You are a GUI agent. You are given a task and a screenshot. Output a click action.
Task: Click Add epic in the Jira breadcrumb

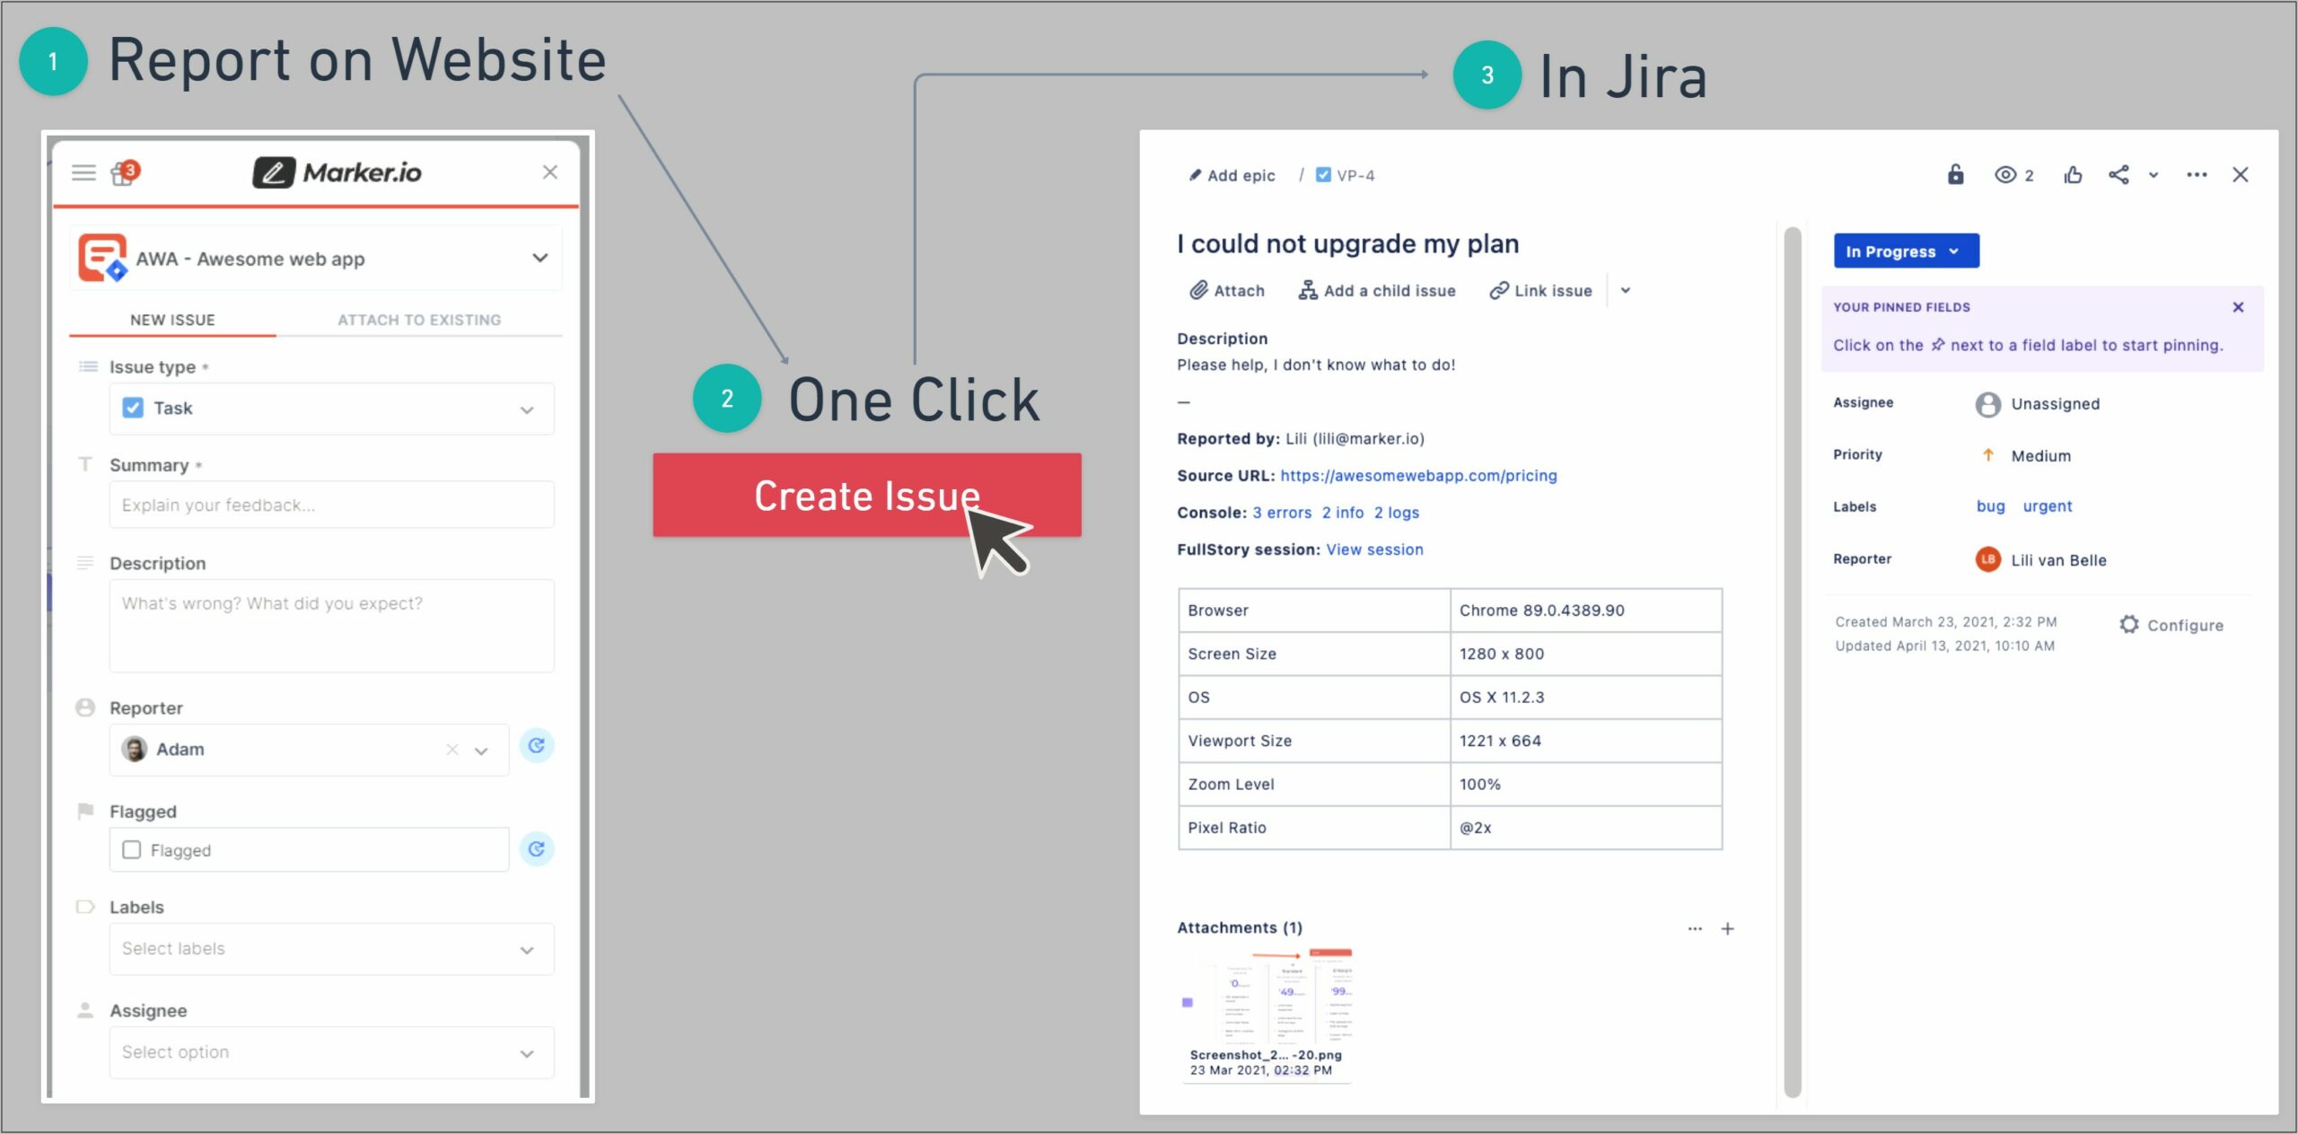click(1232, 176)
